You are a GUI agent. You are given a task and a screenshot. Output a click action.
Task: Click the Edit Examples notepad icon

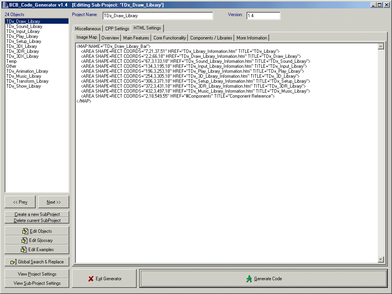[x=24, y=250]
